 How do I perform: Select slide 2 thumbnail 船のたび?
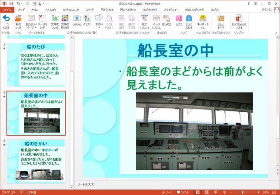coord(36,65)
